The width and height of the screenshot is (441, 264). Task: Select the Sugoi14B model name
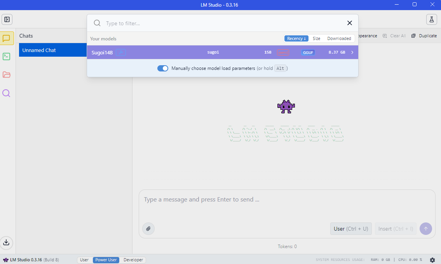point(102,52)
